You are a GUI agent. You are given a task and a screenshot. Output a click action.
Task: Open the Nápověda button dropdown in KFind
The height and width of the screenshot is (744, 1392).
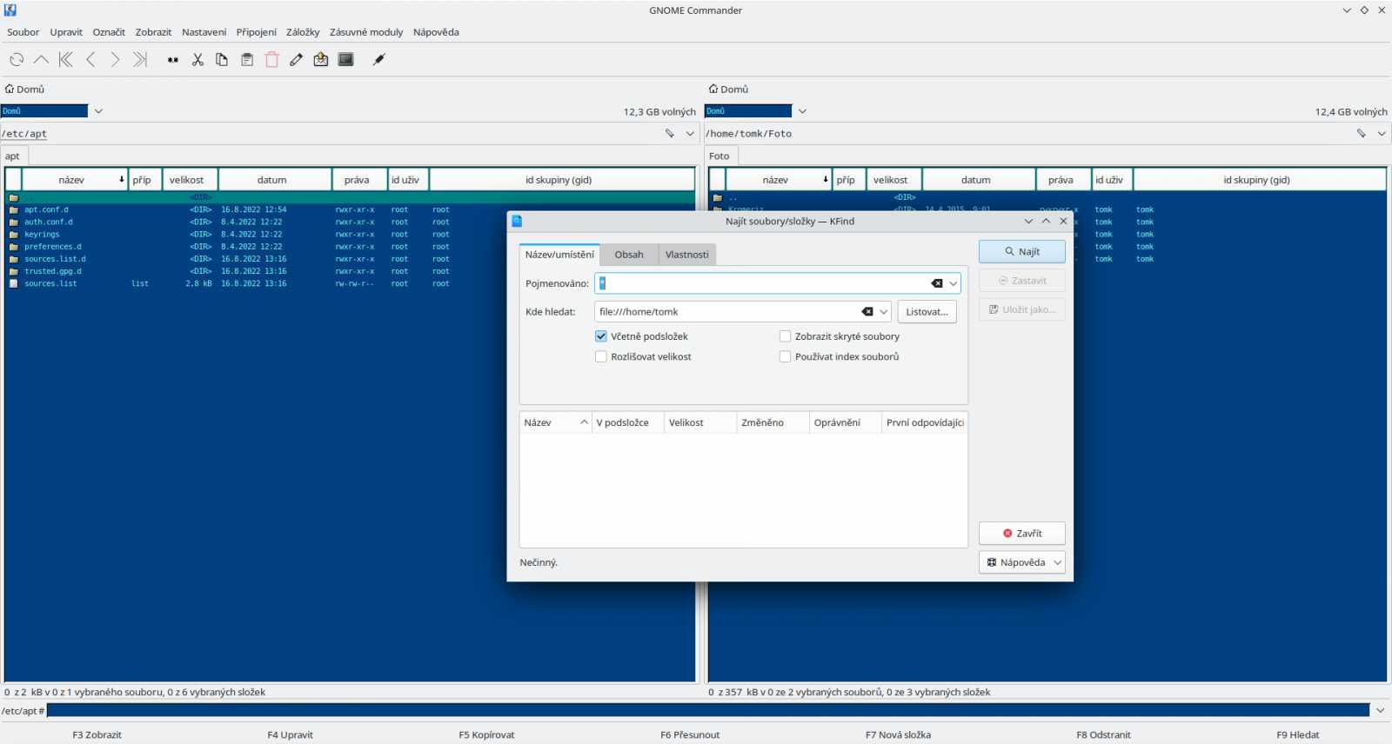(1058, 562)
